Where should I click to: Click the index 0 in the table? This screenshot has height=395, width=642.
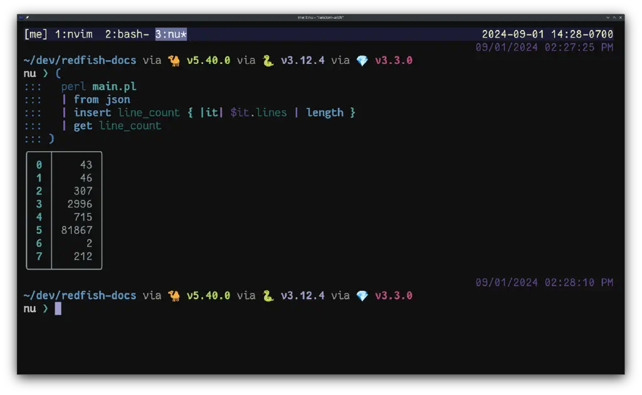point(39,165)
